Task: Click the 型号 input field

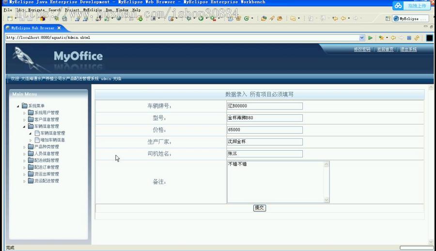Action: (x=265, y=118)
